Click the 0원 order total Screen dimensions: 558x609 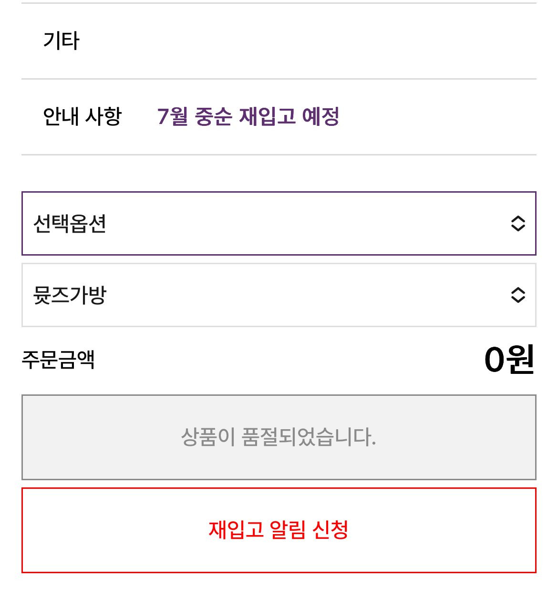[508, 360]
